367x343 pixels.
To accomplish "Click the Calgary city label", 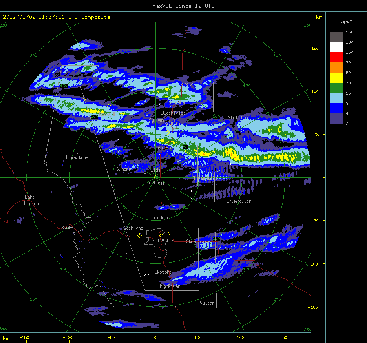I will 159,240.
